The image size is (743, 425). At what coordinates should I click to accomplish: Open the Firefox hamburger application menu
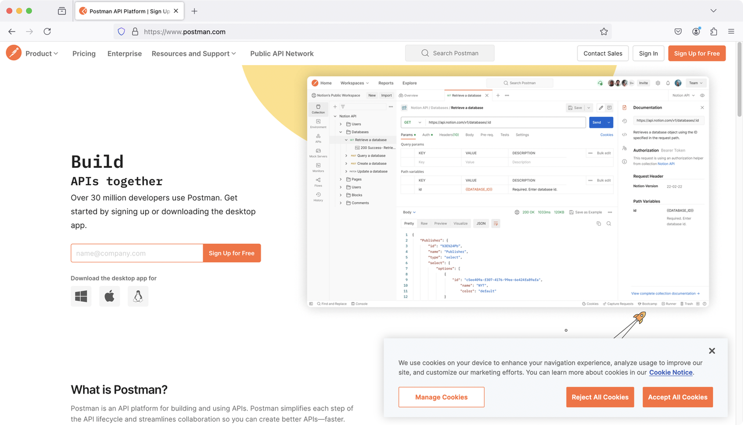731,32
